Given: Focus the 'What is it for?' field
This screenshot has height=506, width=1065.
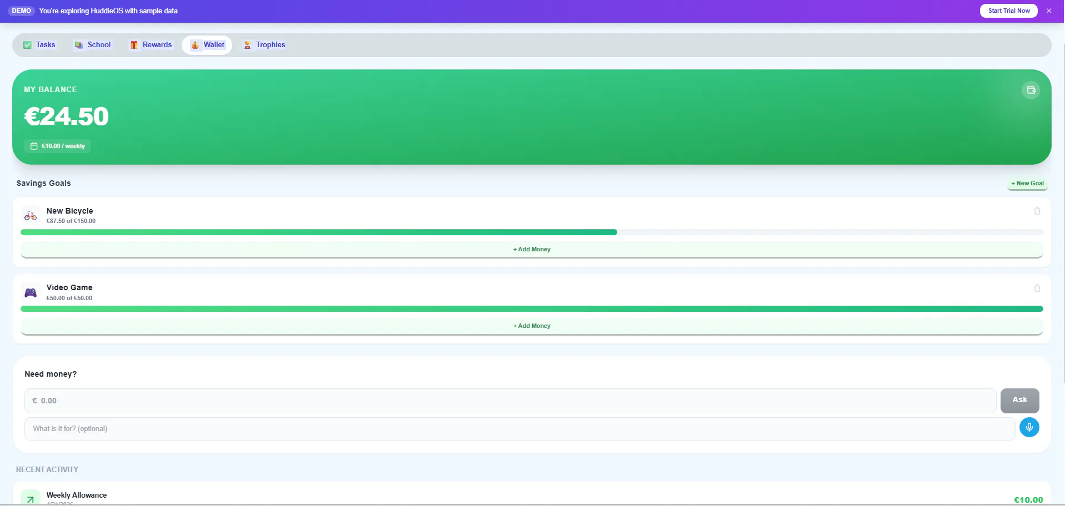Looking at the screenshot, I should pos(519,429).
